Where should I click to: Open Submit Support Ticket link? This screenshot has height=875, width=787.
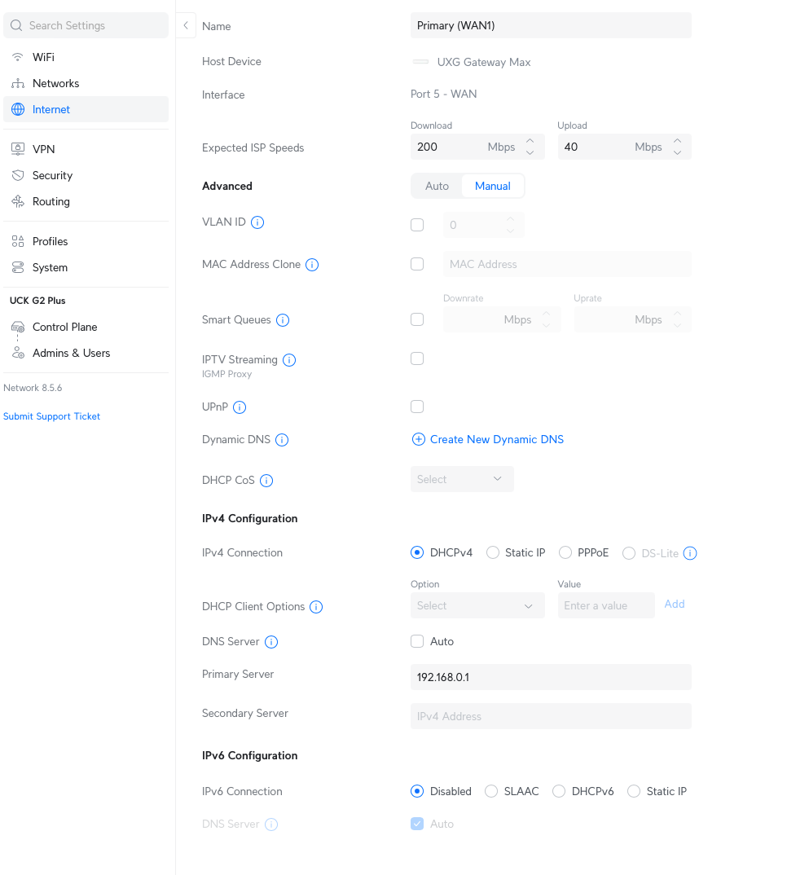click(x=52, y=416)
